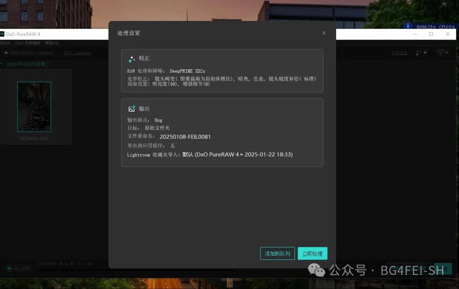
Task: Click the 光学校正 lens correction settings line
Action: coord(221,79)
